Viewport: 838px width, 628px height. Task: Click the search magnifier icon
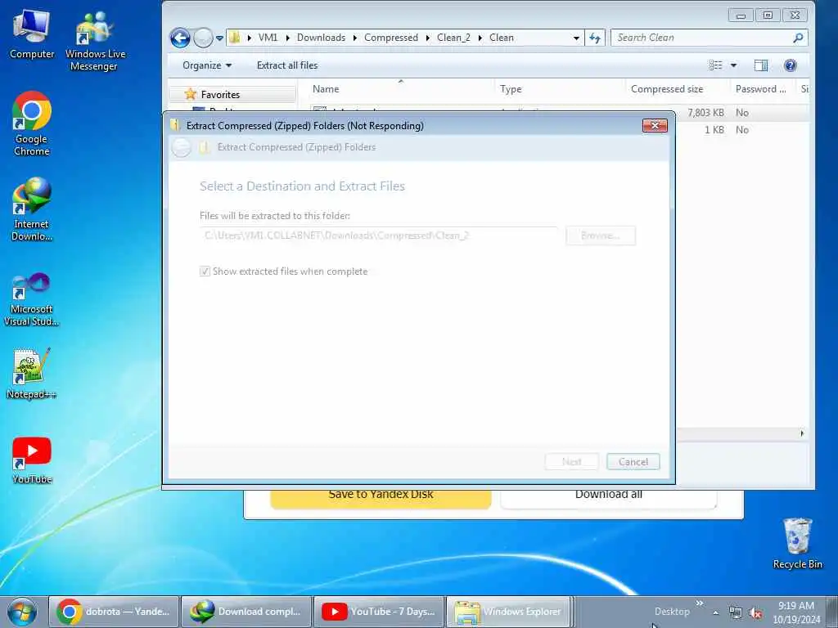pos(799,38)
